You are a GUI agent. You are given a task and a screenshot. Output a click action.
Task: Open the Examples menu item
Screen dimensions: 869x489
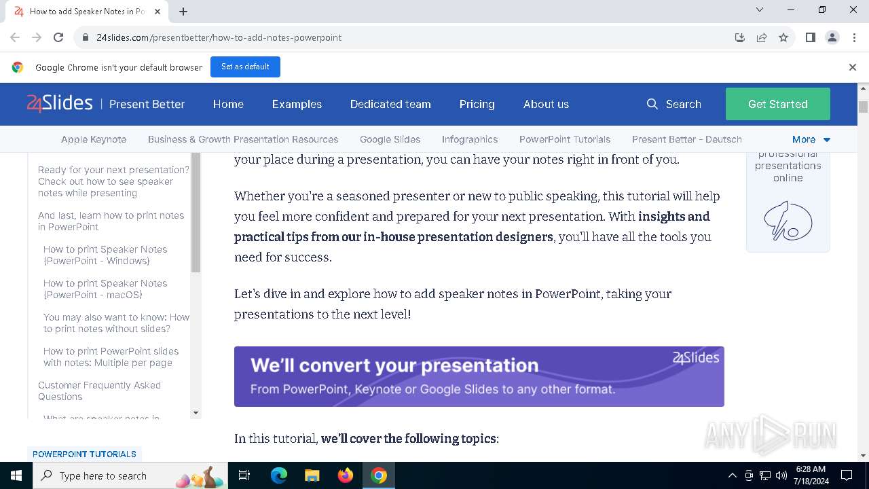297,104
